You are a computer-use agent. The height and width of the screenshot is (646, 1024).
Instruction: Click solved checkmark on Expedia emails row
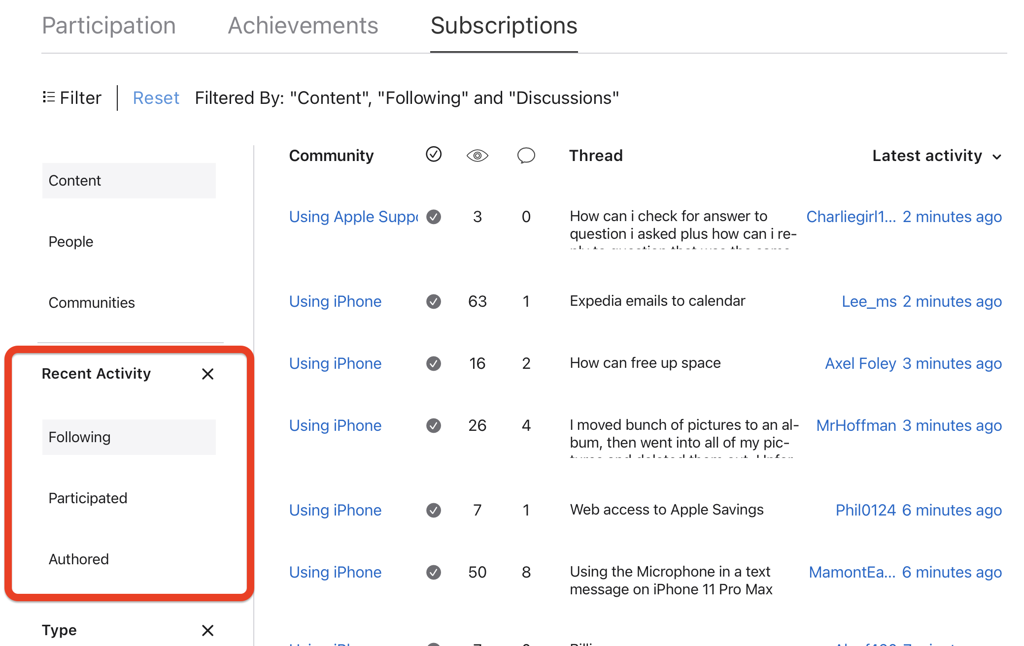(433, 301)
